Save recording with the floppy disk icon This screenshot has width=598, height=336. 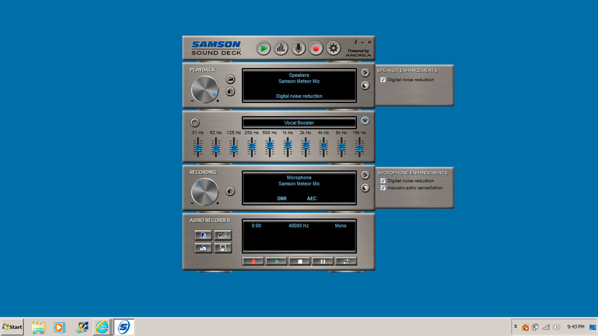click(x=223, y=248)
